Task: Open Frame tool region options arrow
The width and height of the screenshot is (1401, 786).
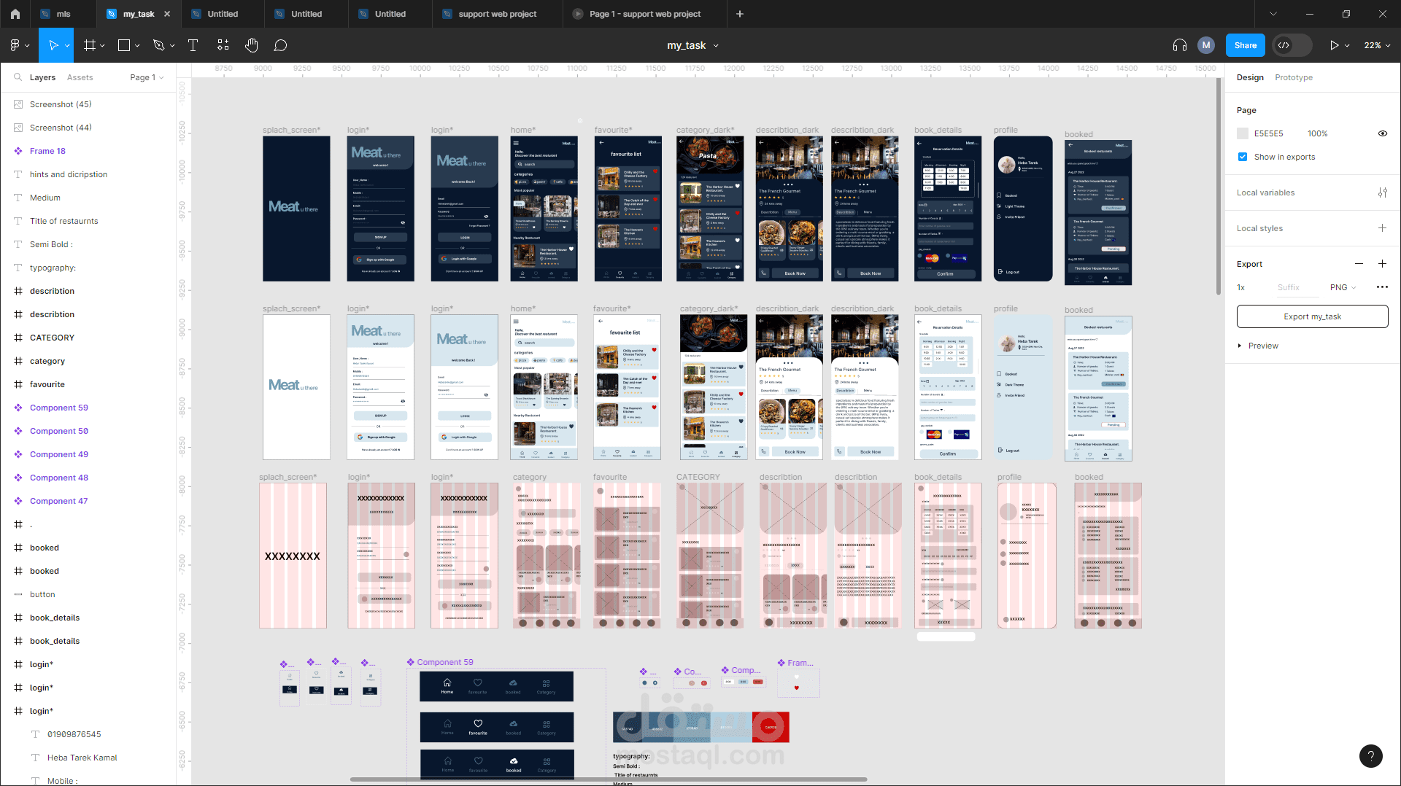Action: tap(102, 45)
